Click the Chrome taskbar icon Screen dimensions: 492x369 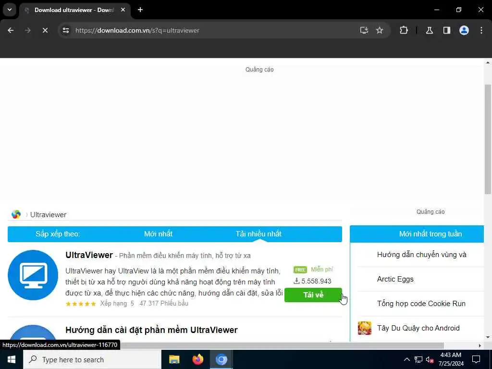[221, 359]
